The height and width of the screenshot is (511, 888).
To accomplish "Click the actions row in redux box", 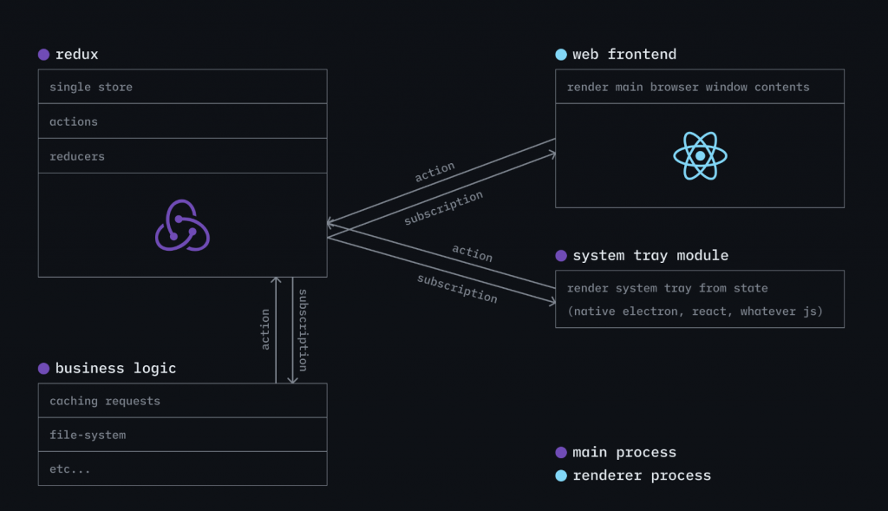I will pyautogui.click(x=182, y=121).
